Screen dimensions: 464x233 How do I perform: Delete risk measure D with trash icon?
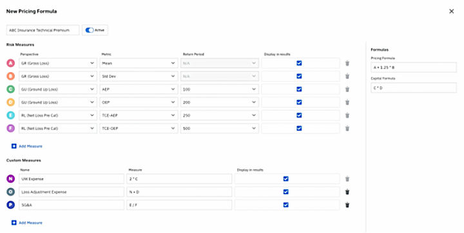click(347, 102)
